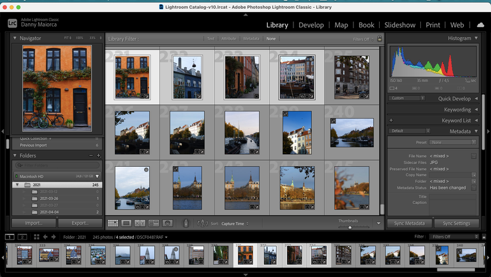Open second window display button 2
Image resolution: width=491 pixels, height=277 pixels.
pos(22,237)
